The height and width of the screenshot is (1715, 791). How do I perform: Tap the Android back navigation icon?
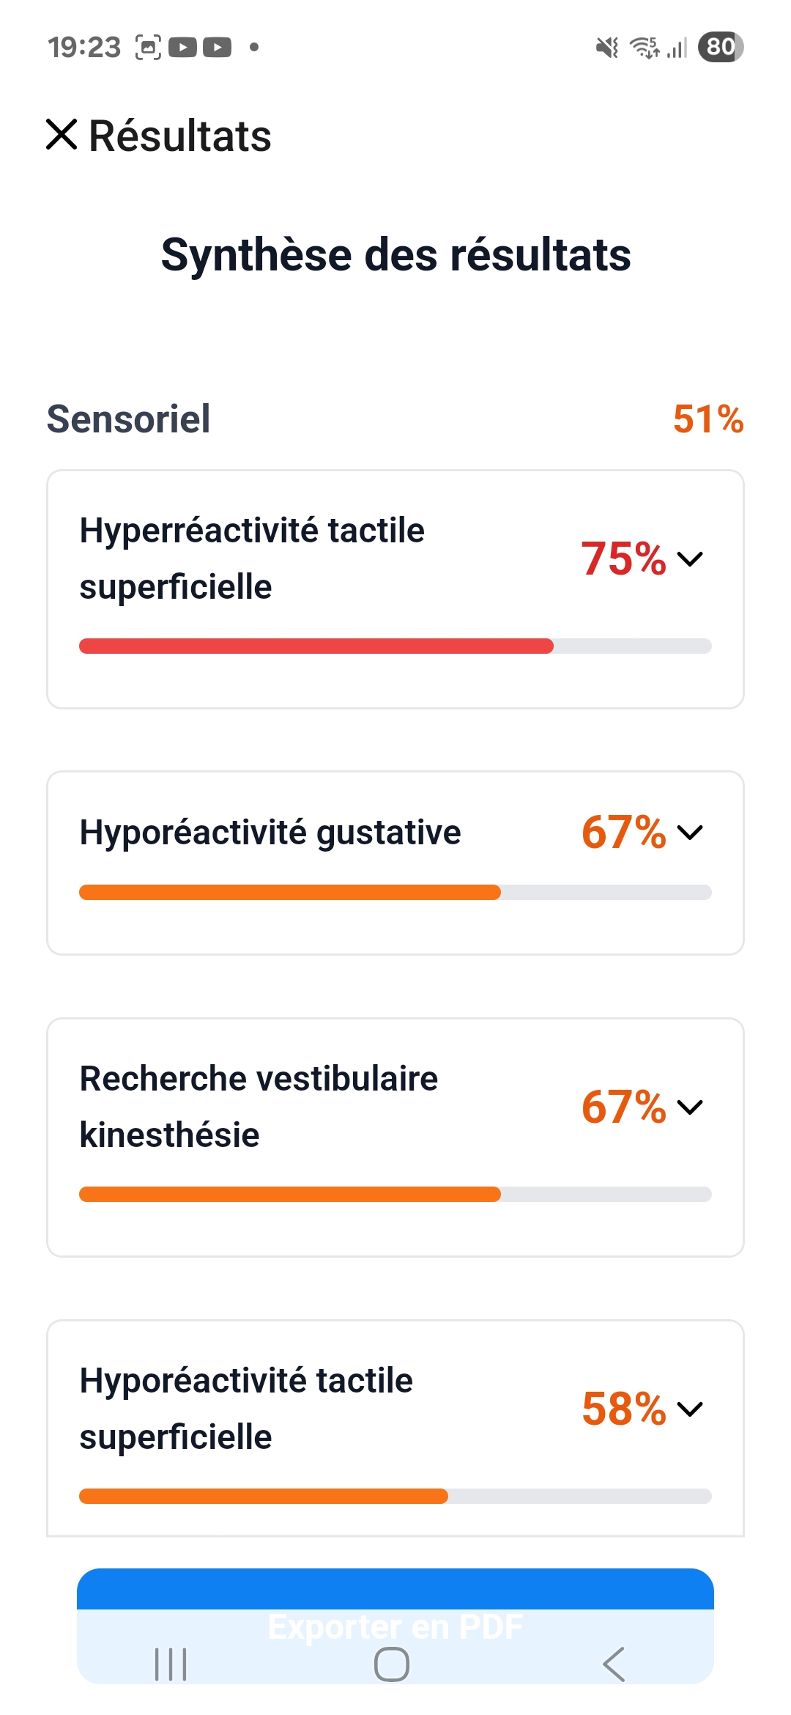pyautogui.click(x=614, y=1664)
